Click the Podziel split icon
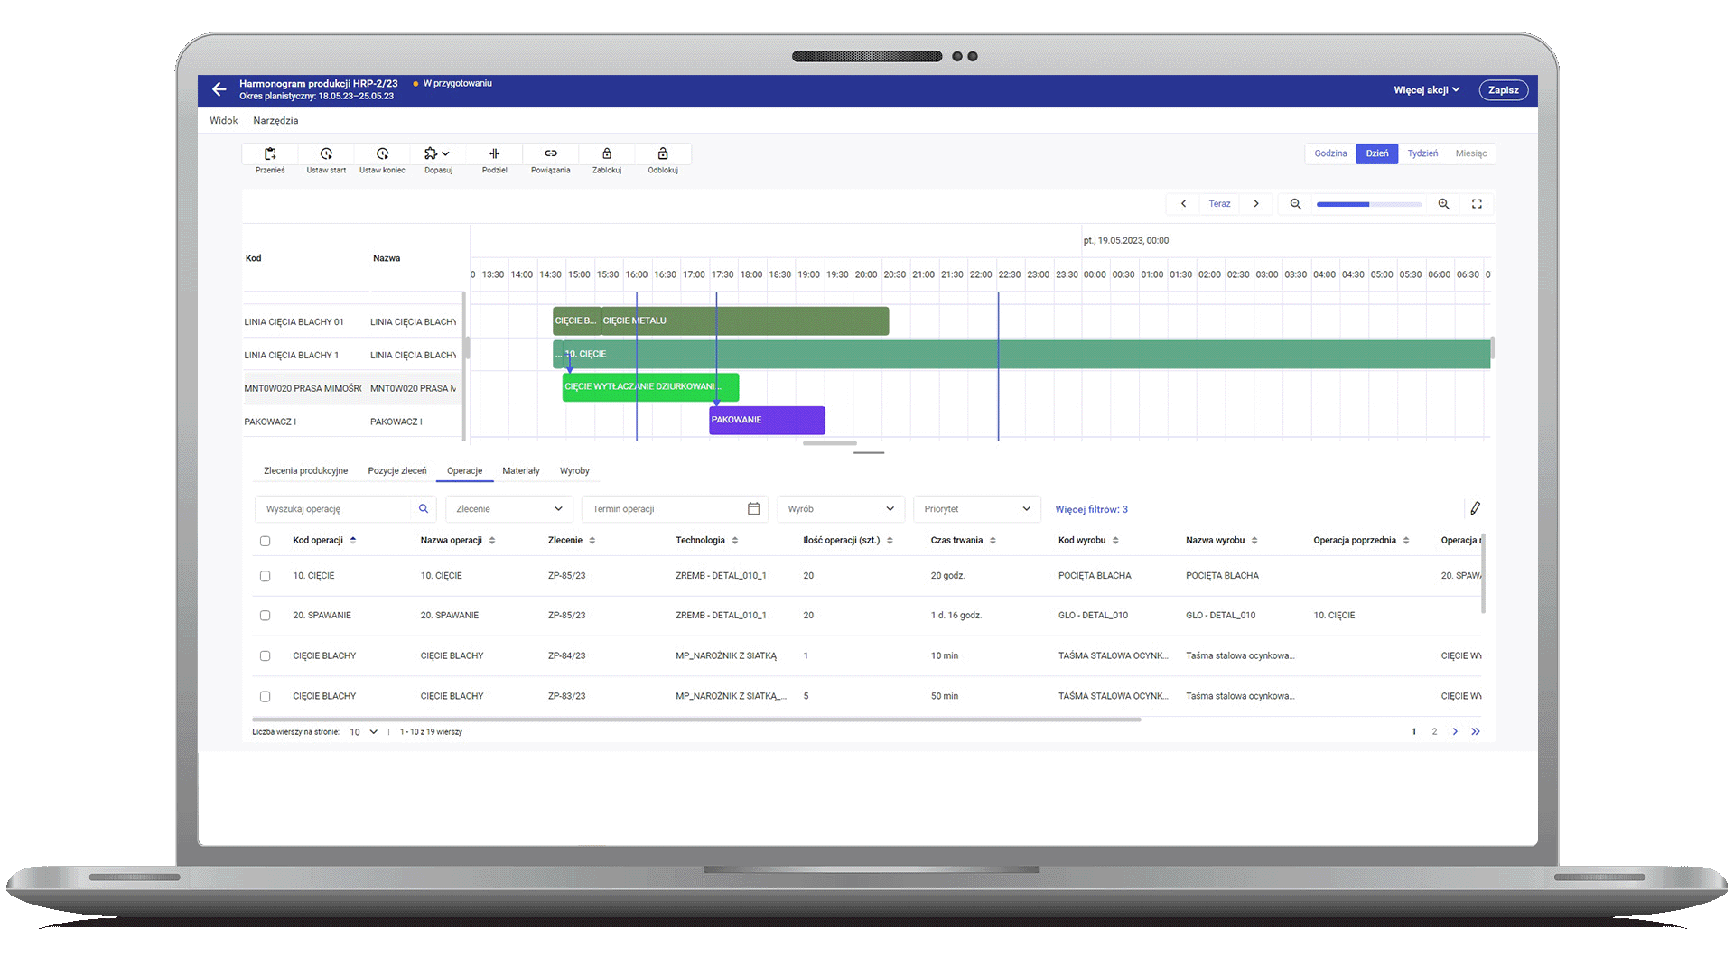Image resolution: width=1734 pixels, height=975 pixels. [494, 153]
